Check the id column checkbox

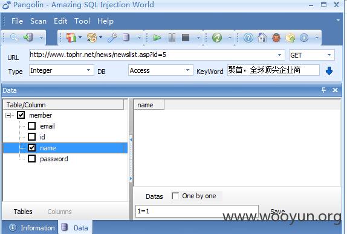[31, 137]
